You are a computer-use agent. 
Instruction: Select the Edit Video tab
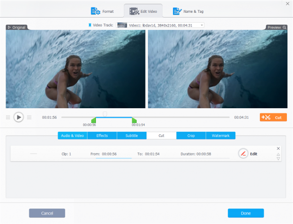point(143,11)
